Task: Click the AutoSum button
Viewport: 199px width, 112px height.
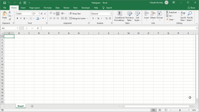Action: [x=171, y=12]
